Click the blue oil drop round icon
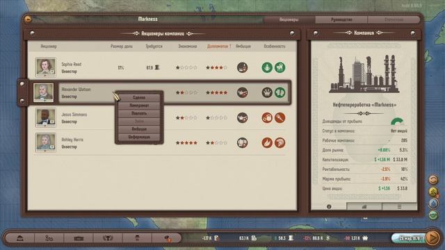Viewport: 445px width, 250px height. [433, 203]
